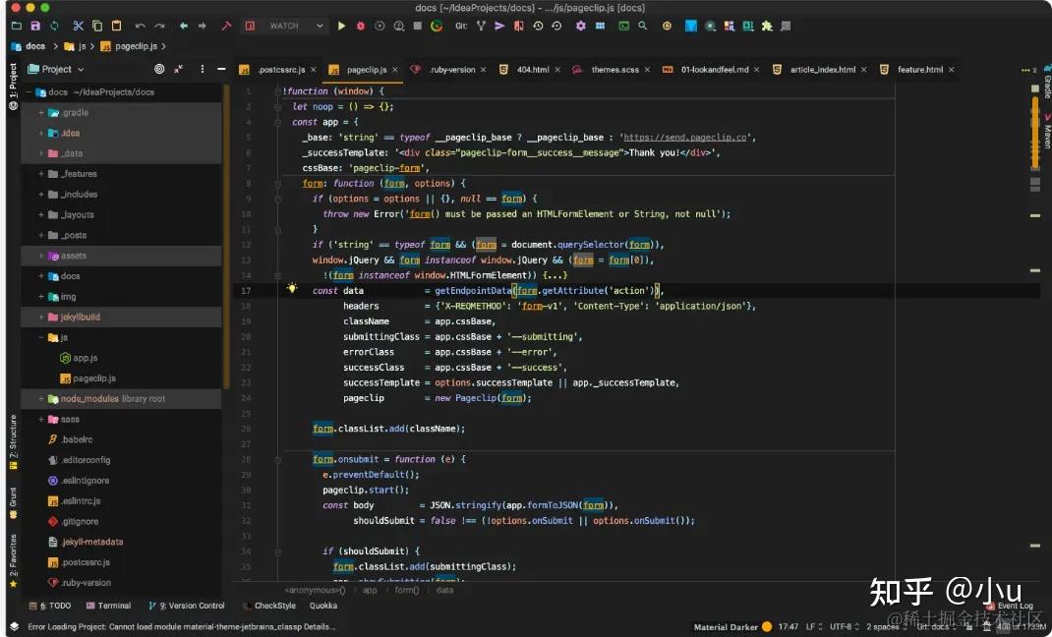Click the Build hammer icon
The height and width of the screenshot is (637, 1052).
click(226, 27)
